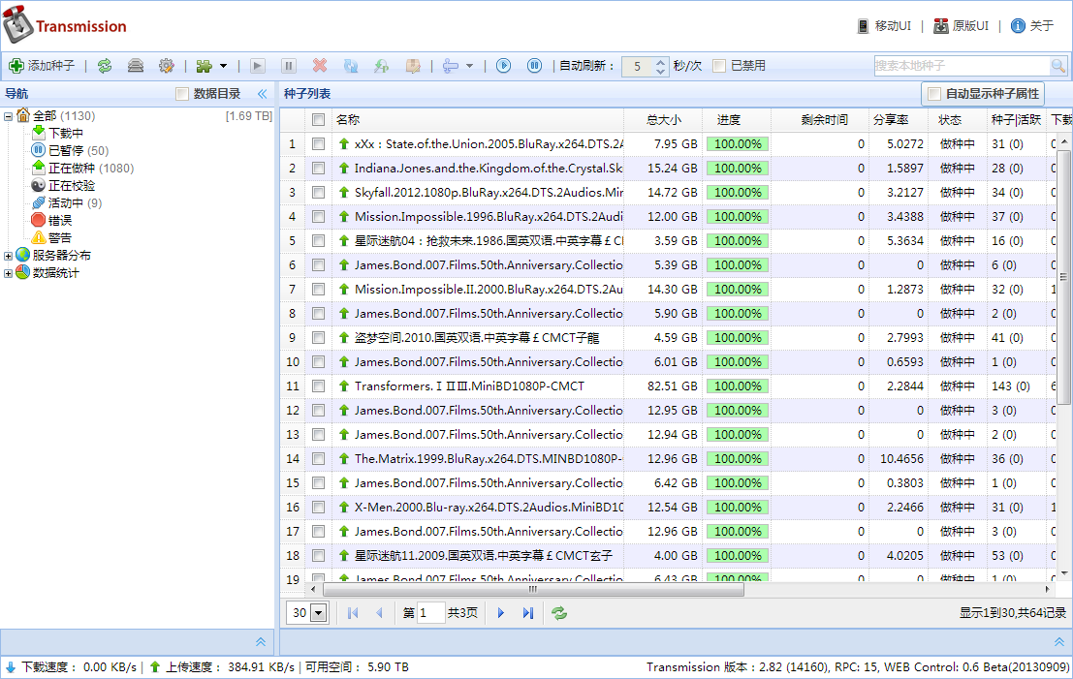Screen dimensions: 1073x679
Task: Go to the last page icon
Action: point(527,613)
